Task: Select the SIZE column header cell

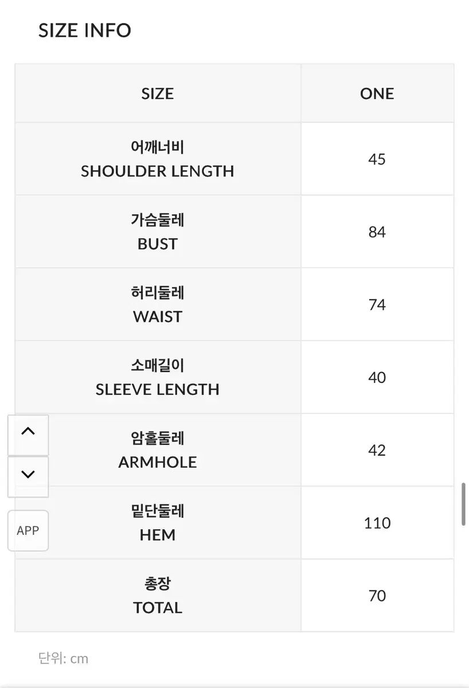Action: [158, 93]
